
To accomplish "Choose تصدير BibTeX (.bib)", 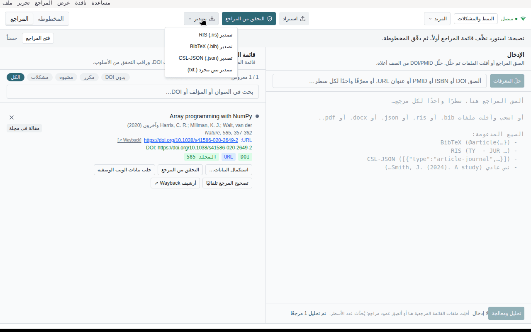I will pos(201,46).
